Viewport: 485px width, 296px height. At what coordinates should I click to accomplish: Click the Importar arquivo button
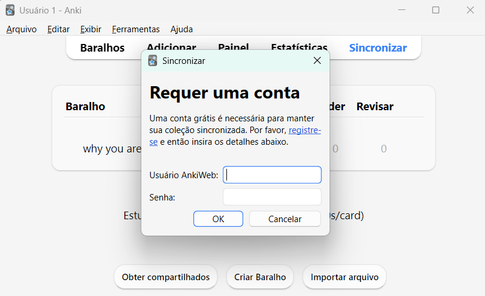[345, 277]
